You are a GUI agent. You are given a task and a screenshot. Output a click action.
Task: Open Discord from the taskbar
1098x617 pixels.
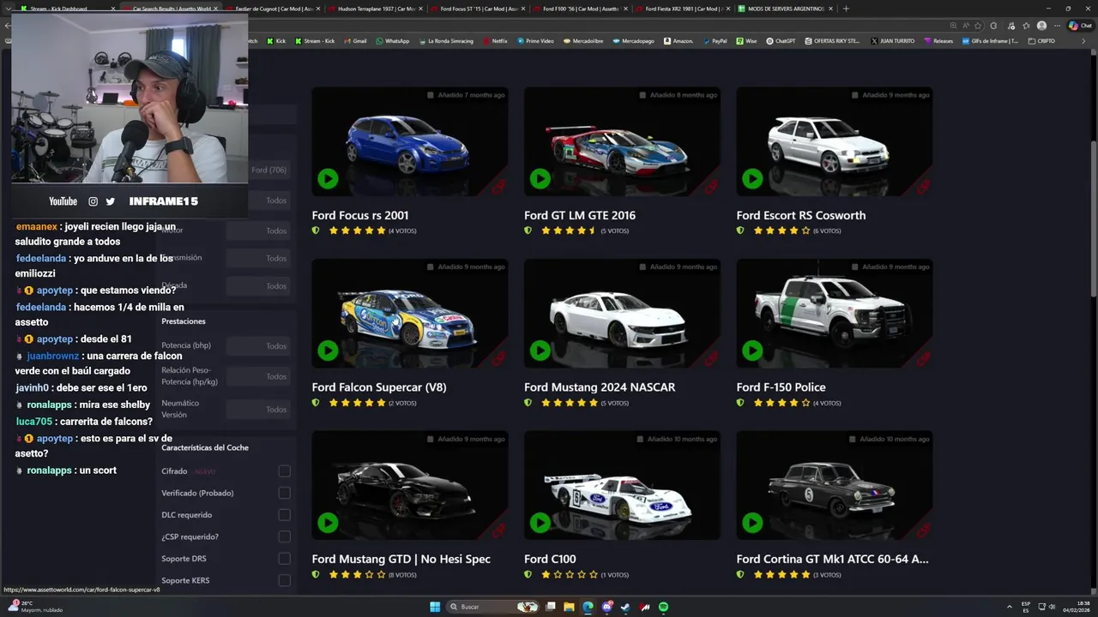[x=606, y=607]
